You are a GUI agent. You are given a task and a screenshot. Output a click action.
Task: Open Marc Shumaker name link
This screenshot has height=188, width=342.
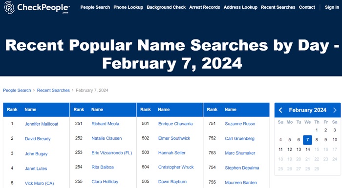[x=240, y=153]
